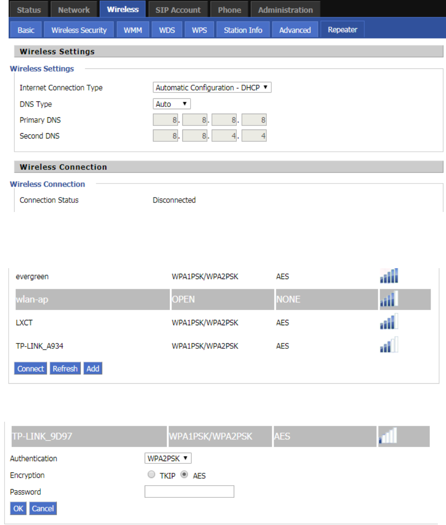Click signal strength icon for evergreen network
Viewport: 446px width, 525px height.
pos(389,276)
